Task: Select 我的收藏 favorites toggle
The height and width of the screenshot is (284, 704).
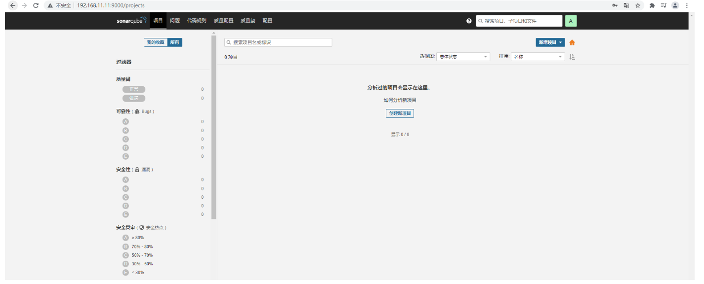Action: click(156, 42)
